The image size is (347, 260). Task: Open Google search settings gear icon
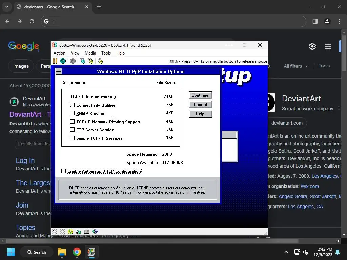[312, 46]
